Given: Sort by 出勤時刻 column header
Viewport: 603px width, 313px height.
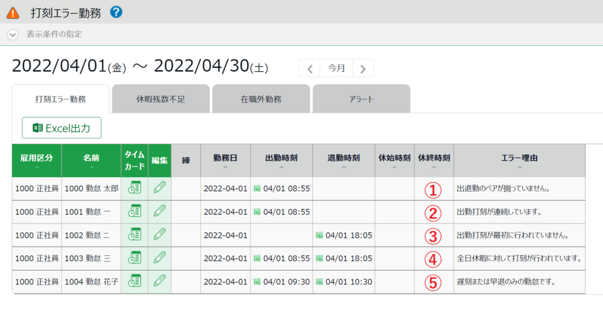Looking at the screenshot, I should 281,159.
